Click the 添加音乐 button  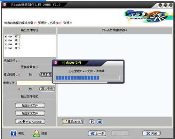click(x=47, y=89)
